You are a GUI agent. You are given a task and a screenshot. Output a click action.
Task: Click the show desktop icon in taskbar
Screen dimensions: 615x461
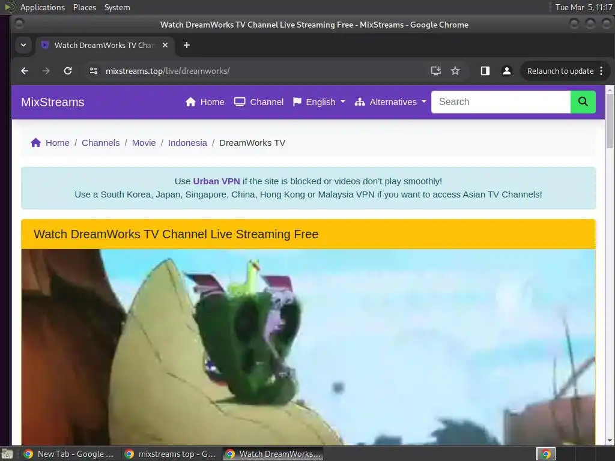[7, 454]
